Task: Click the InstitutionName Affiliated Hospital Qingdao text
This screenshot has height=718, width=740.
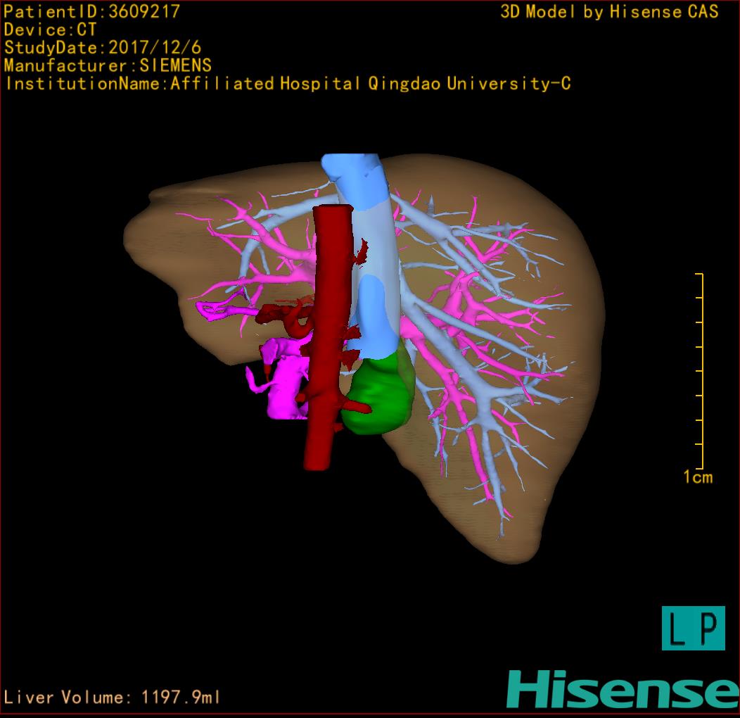Action: (288, 84)
